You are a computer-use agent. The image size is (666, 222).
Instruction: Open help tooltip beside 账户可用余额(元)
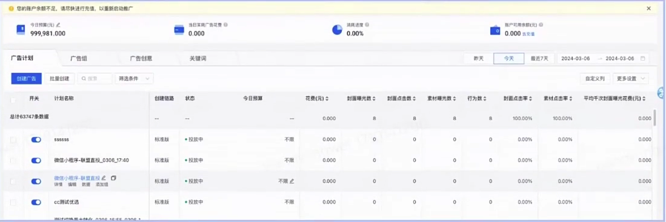[541, 25]
